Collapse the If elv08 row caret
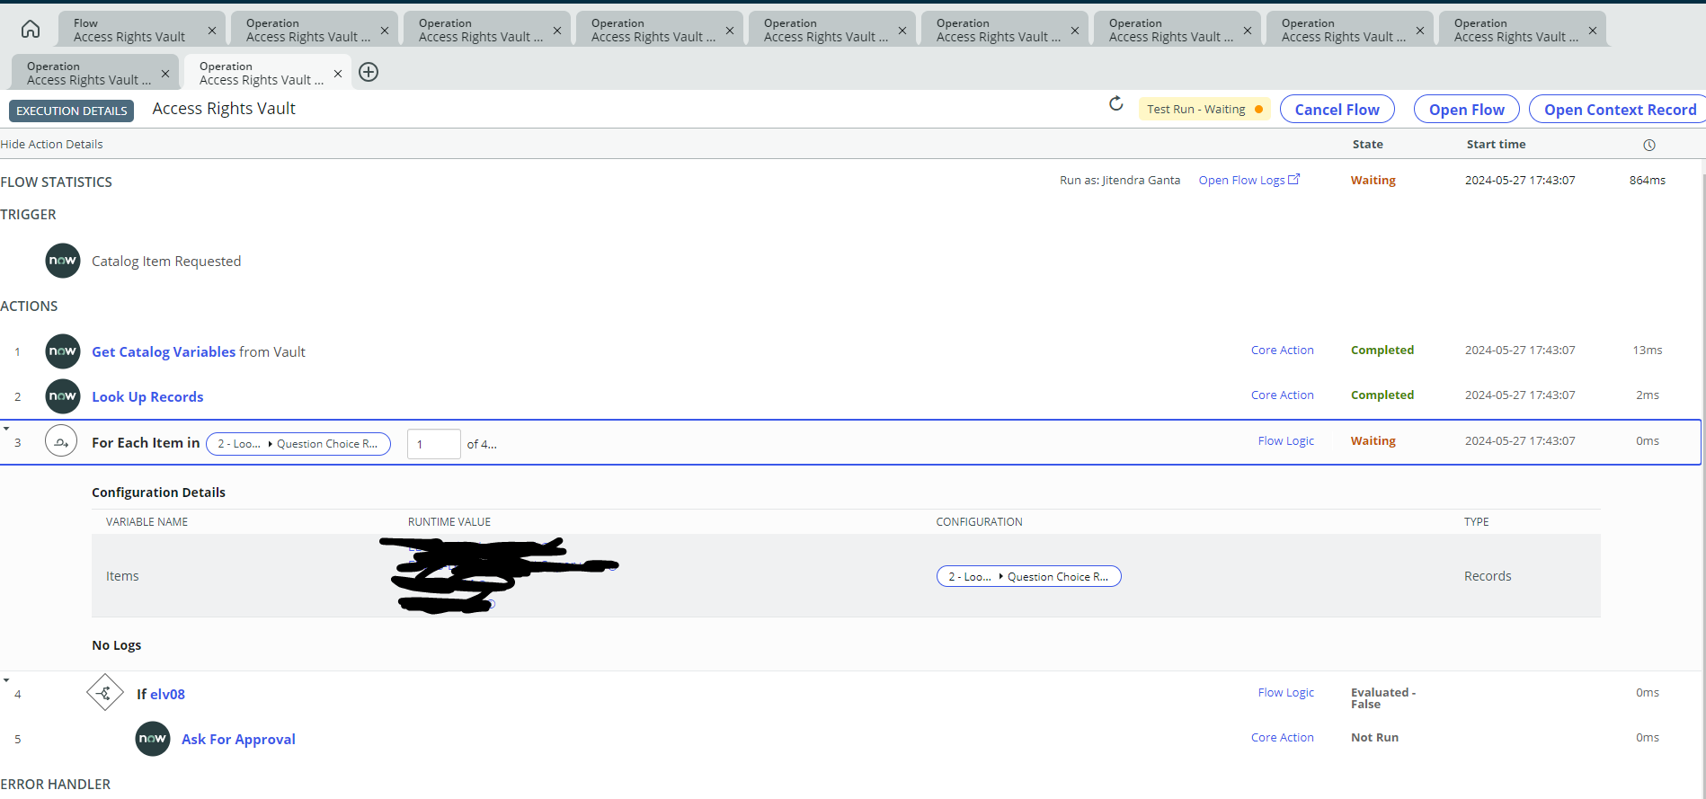Screen dimensions: 1706x799 tap(6, 680)
